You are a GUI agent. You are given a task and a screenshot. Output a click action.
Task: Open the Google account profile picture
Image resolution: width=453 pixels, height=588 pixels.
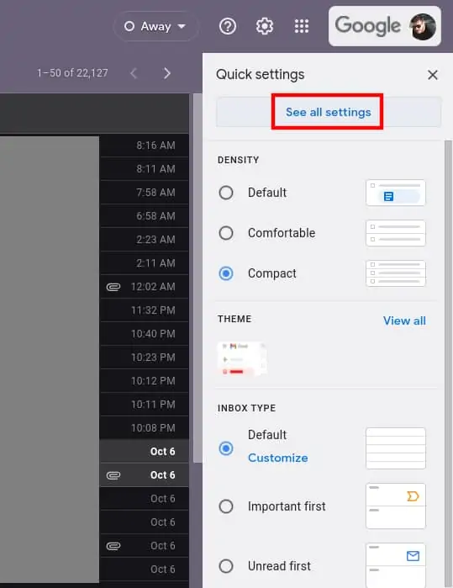click(x=424, y=27)
